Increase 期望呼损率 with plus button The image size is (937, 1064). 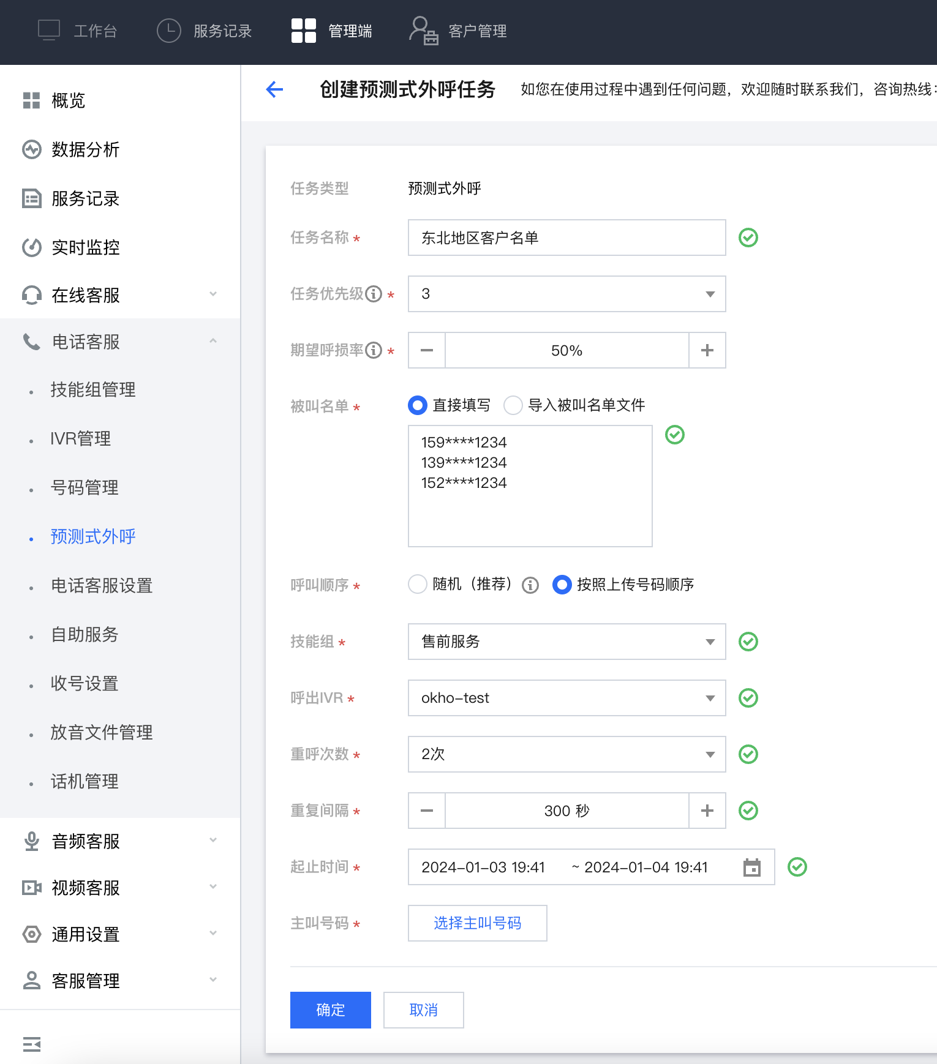point(707,351)
